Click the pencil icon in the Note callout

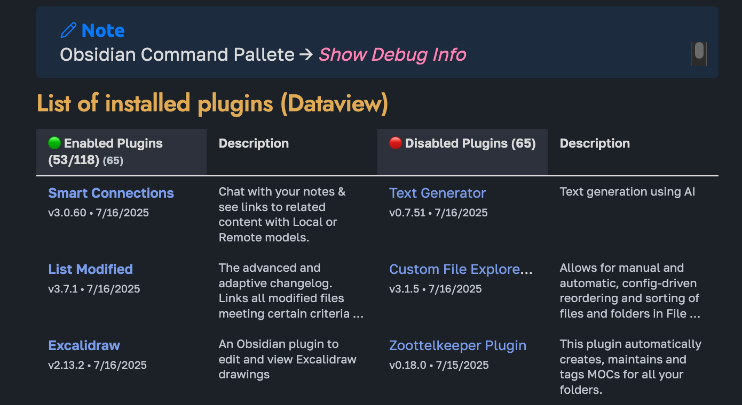68,31
